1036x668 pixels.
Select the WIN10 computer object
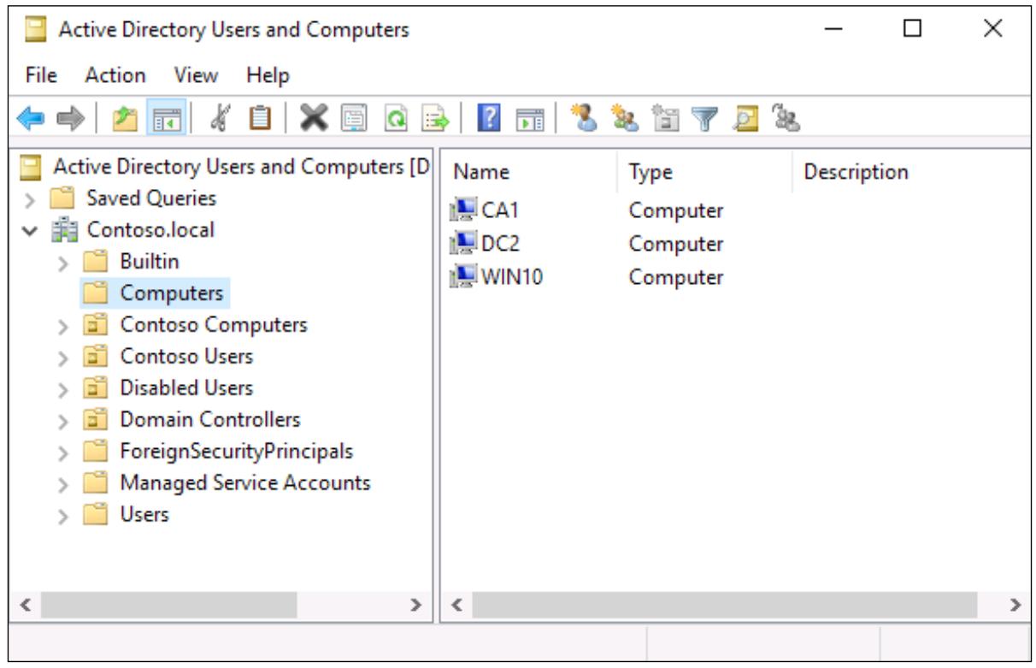click(x=512, y=277)
